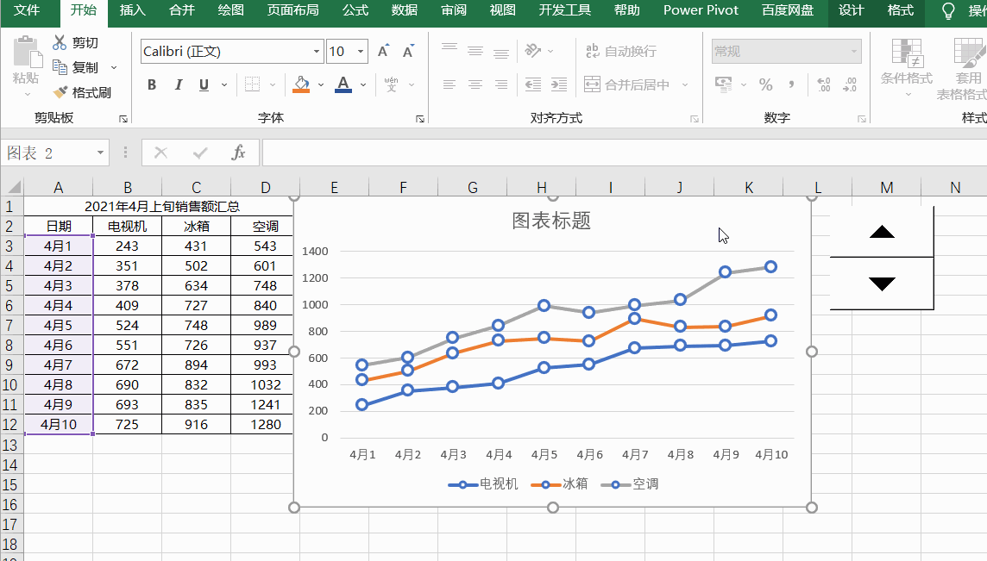Toggle Italic formatting
Screen dimensions: 987x561
(x=179, y=85)
